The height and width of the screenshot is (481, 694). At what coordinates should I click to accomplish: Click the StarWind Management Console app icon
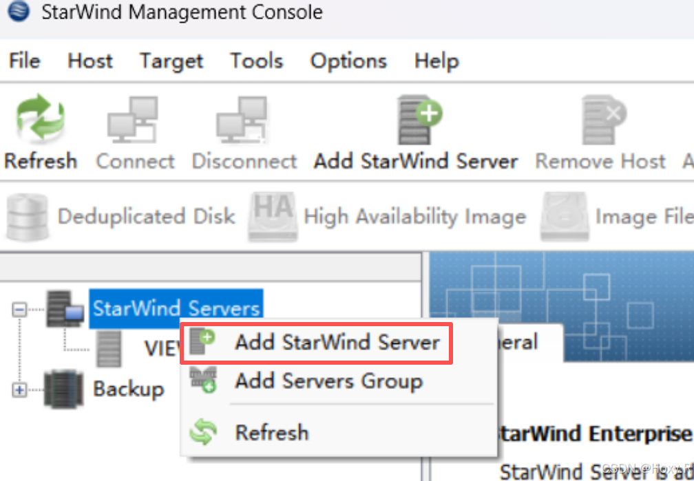pyautogui.click(x=19, y=11)
